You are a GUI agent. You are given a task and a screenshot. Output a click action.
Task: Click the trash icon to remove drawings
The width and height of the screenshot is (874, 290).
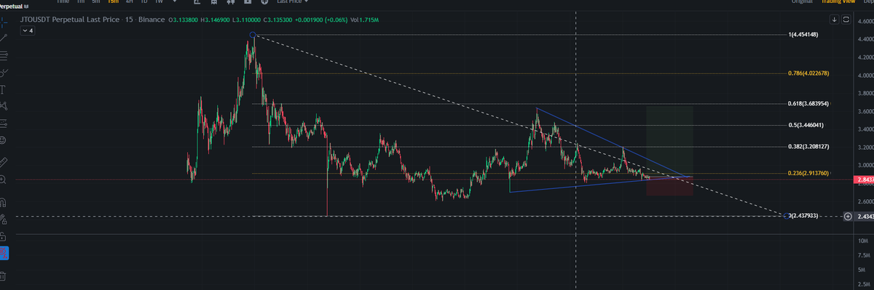pos(4,276)
